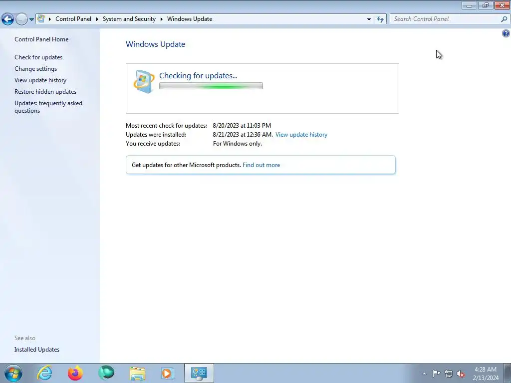The image size is (511, 383).
Task: Open Control Panel Home link
Action: pos(41,39)
